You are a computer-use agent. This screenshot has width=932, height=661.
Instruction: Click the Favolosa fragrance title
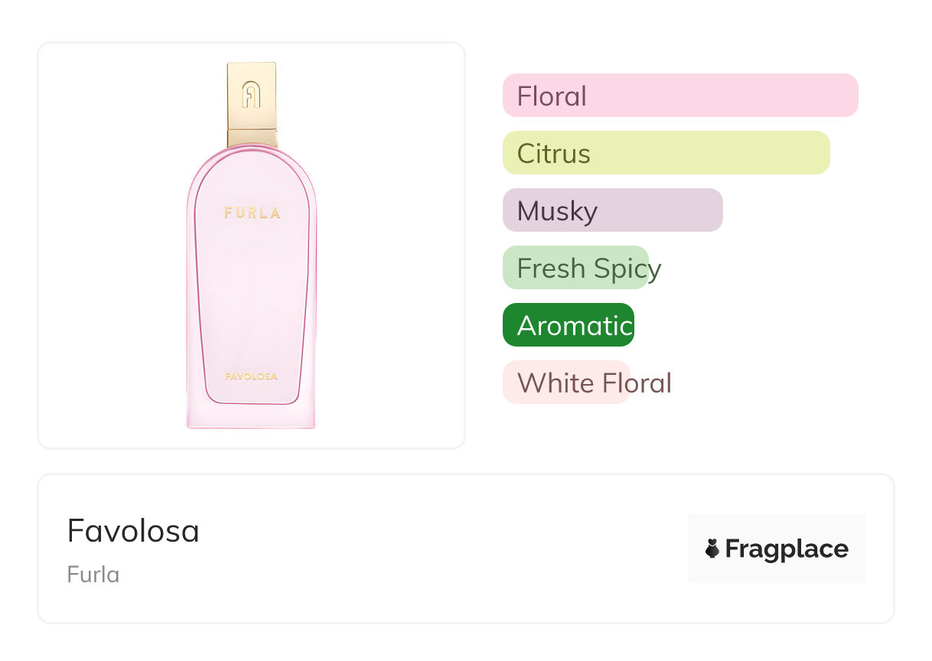click(133, 531)
